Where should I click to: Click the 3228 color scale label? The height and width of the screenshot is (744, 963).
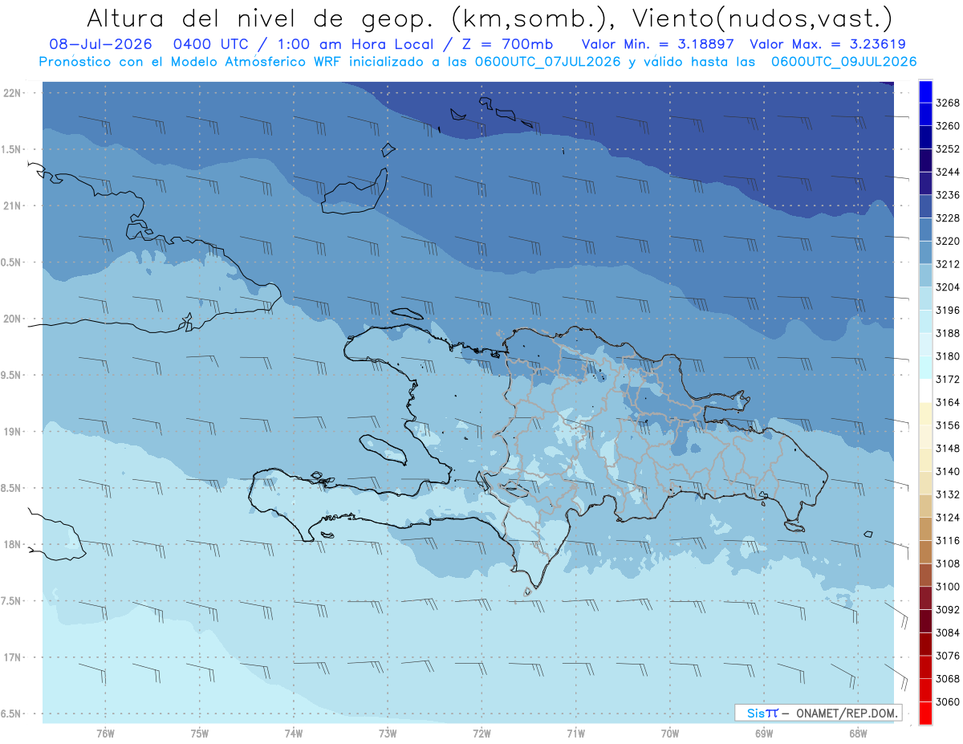click(948, 218)
